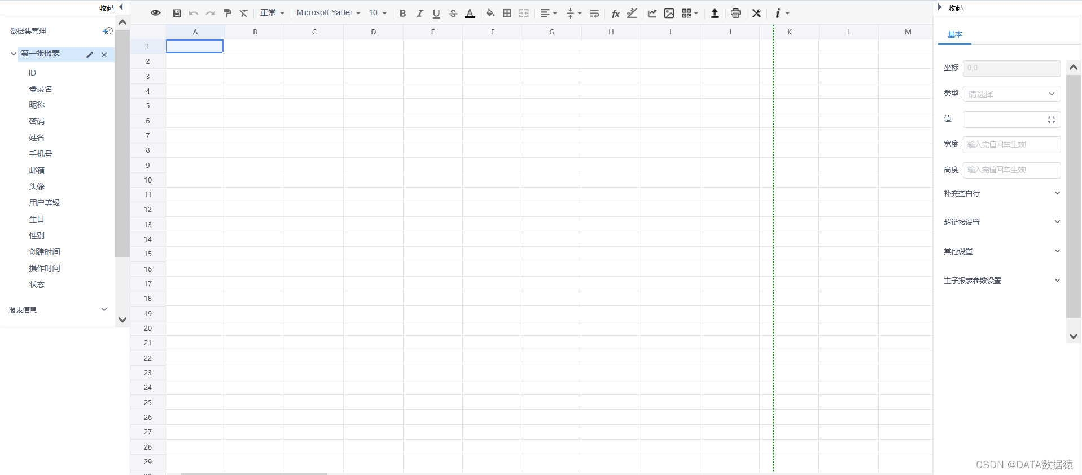1082x475 pixels.
Task: Click the merge cells icon
Action: [x=524, y=13]
